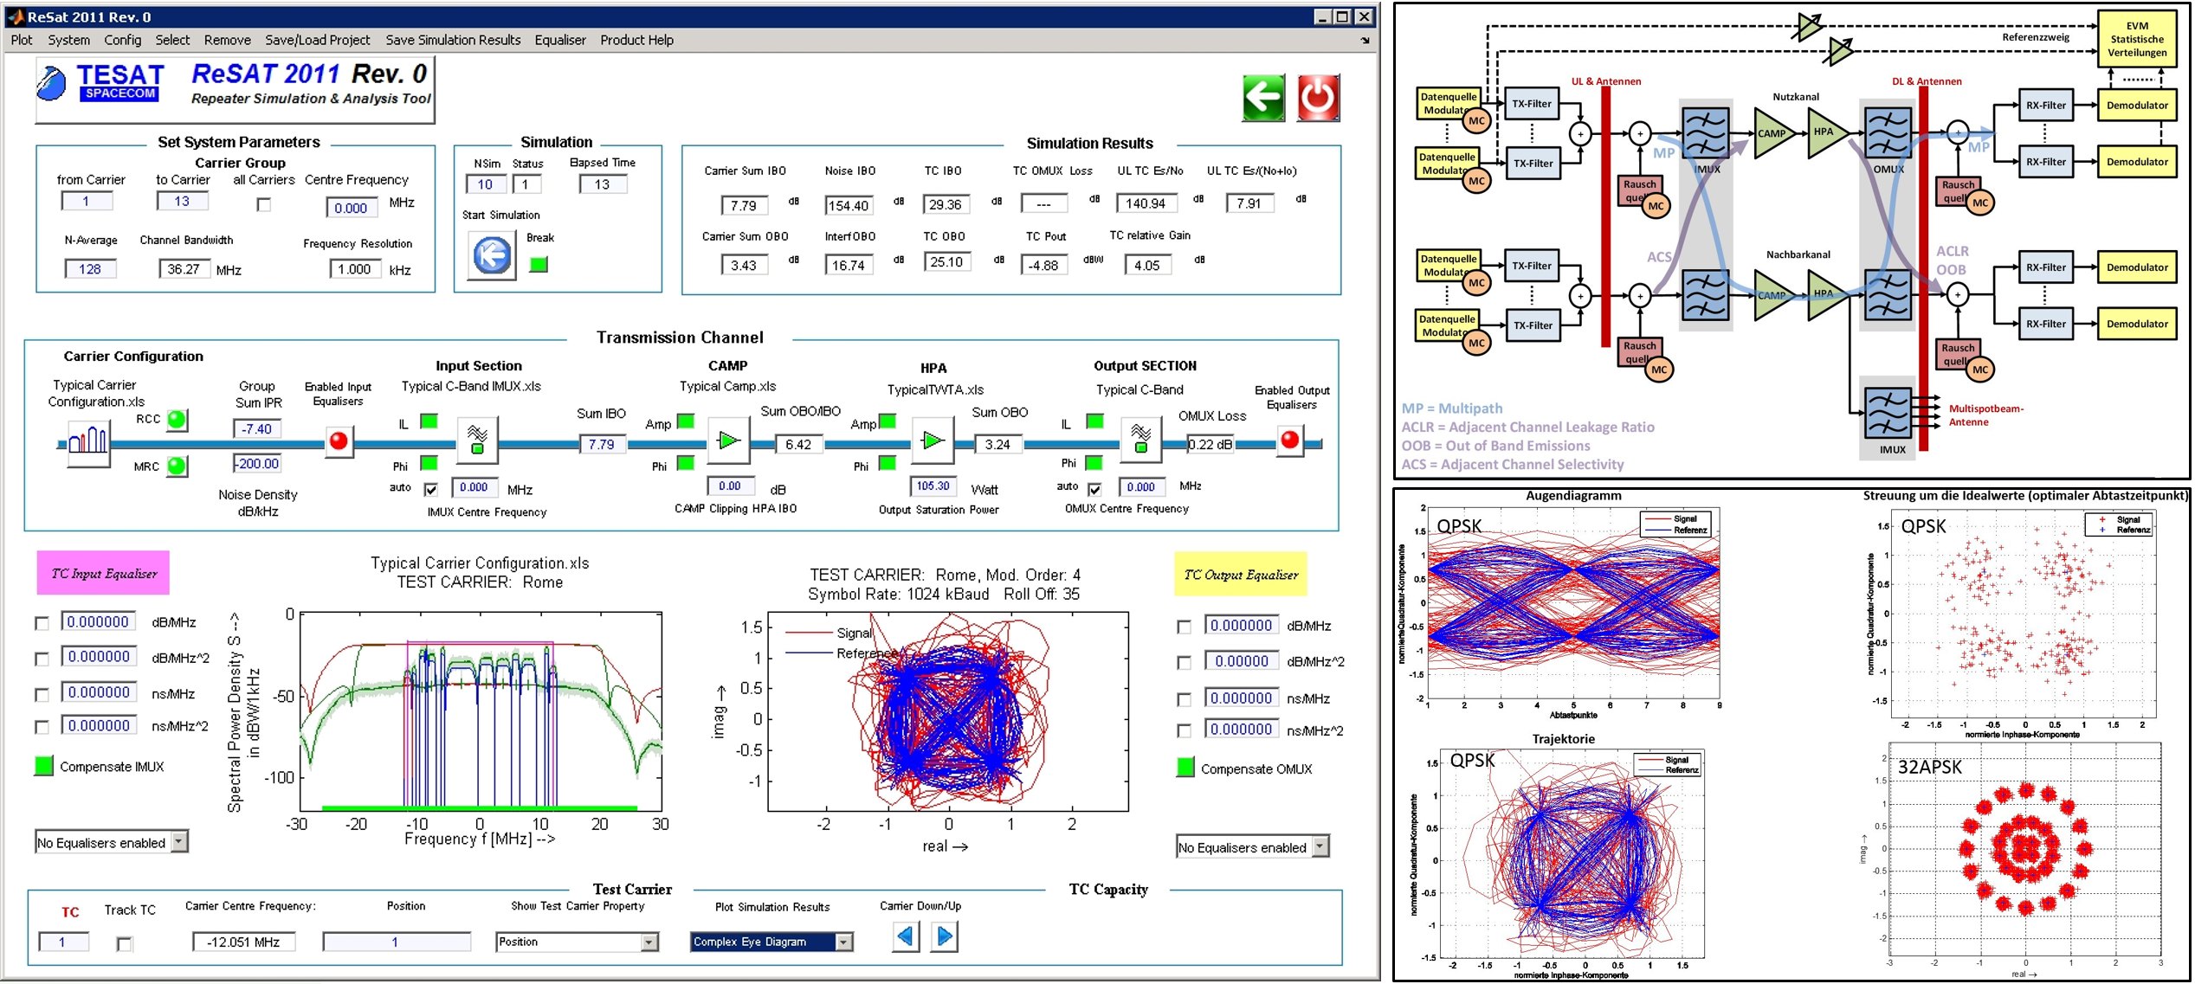This screenshot has width=2195, height=984.
Task: Click the Carrier Up arrow button
Action: click(x=944, y=936)
